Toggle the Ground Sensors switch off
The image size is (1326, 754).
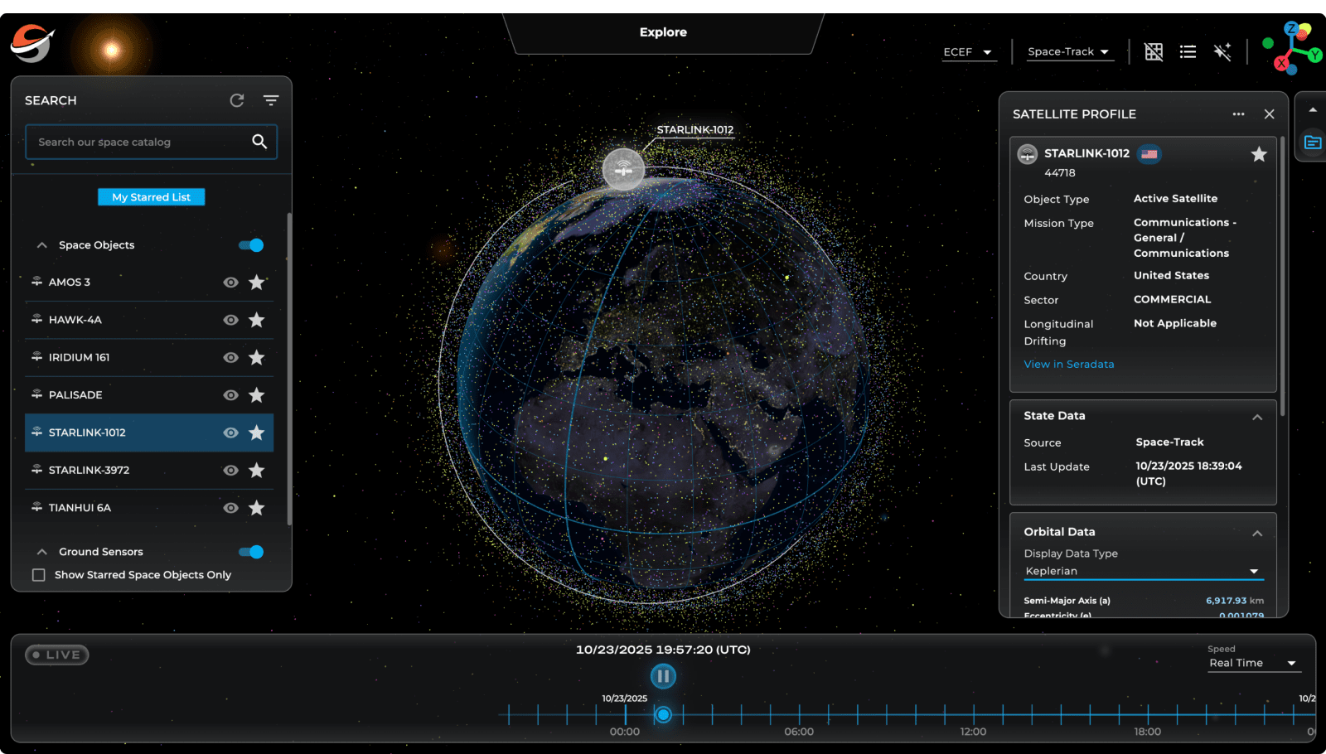[251, 552]
